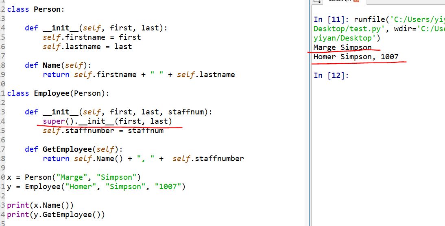Click the browse tabs icon in console pane
Image resolution: width=445 pixels, height=226 pixels.
click(x=316, y=1)
